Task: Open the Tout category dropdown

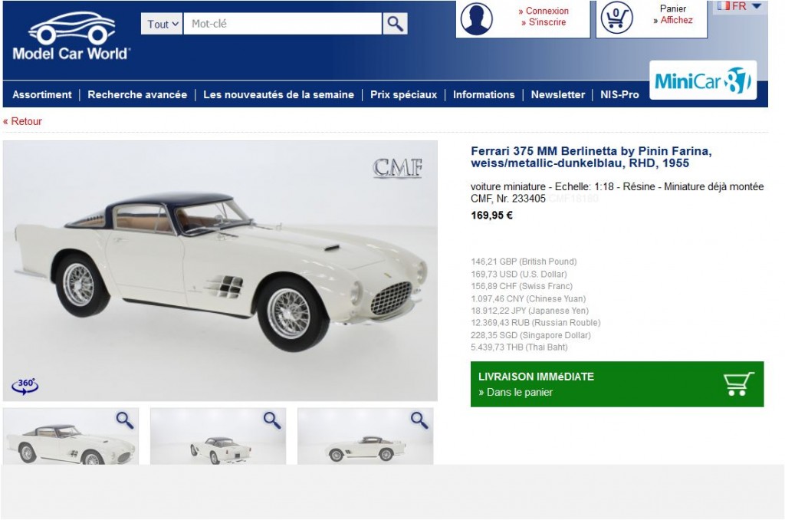Action: tap(163, 24)
